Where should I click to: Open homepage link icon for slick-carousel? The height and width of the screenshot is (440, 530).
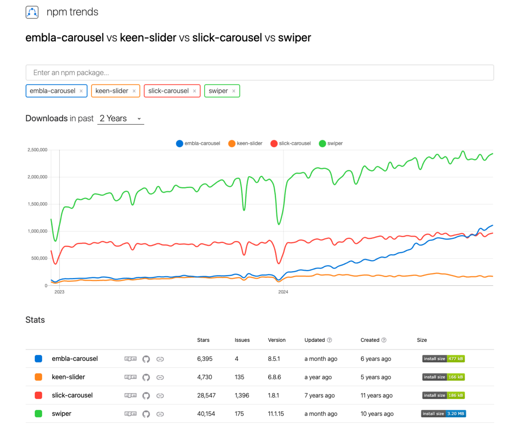click(160, 395)
